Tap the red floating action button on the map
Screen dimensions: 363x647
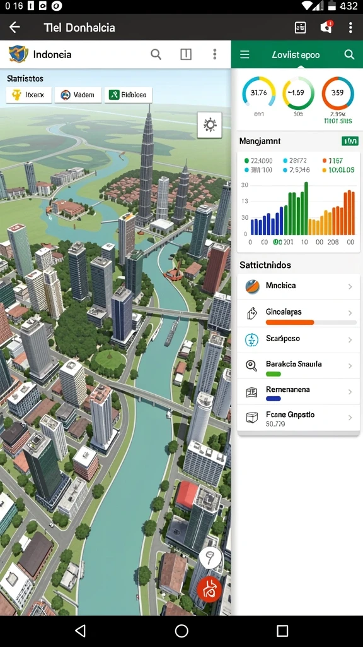coord(209,590)
